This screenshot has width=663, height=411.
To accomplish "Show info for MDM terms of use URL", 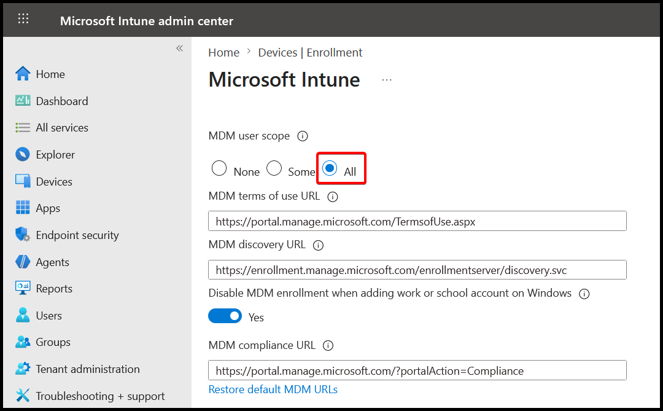I will (x=333, y=197).
